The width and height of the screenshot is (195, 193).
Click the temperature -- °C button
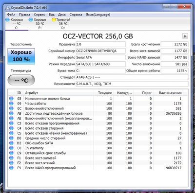[x=21, y=80]
